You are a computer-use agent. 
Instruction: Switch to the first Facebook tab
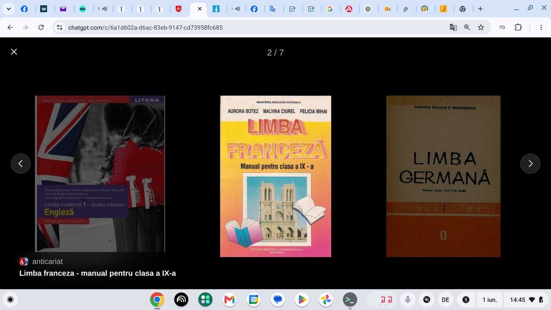tap(24, 9)
